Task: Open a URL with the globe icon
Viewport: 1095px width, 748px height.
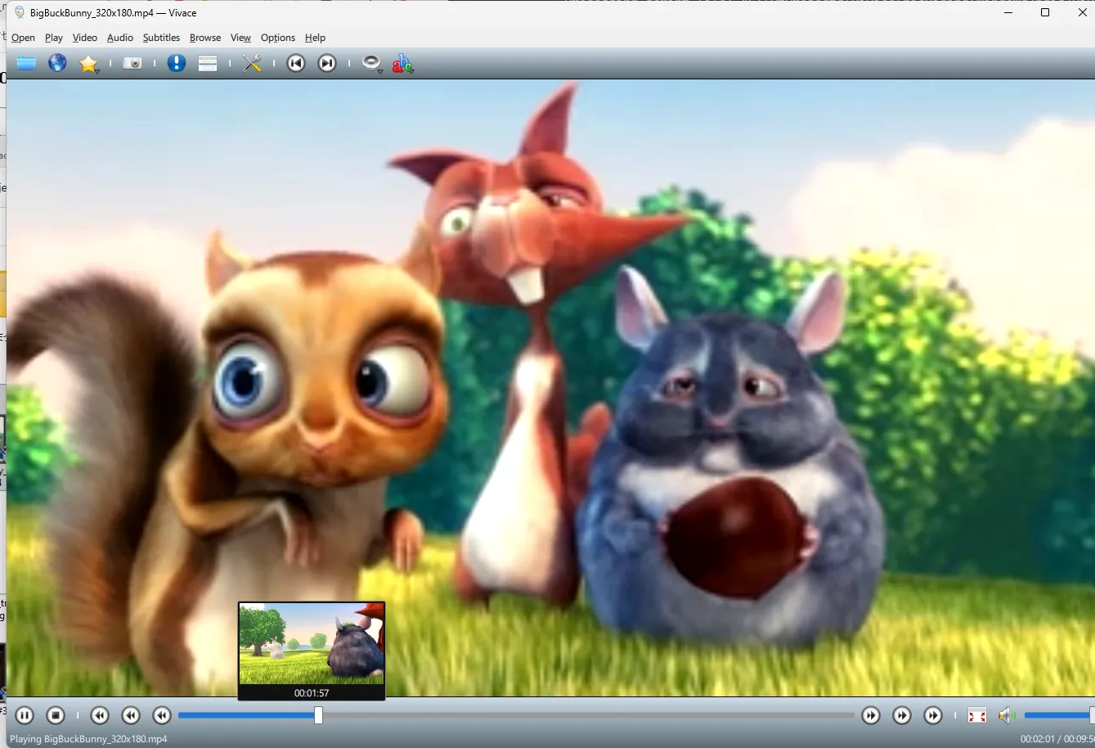Action: point(57,63)
